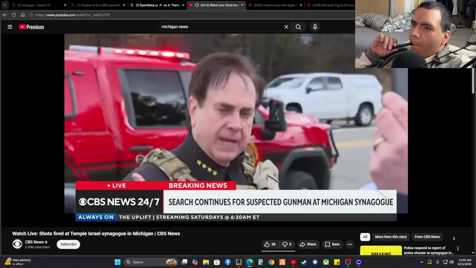This screenshot has width=476, height=268.
Task: Open the YouTube guide hamburger menu
Action: [10, 27]
